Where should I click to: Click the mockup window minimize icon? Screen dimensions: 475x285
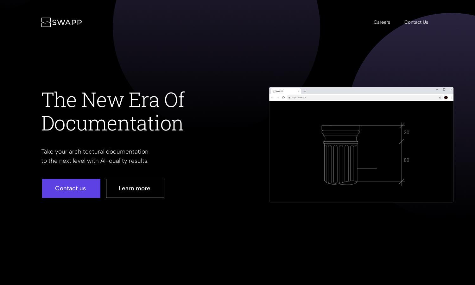(x=437, y=90)
